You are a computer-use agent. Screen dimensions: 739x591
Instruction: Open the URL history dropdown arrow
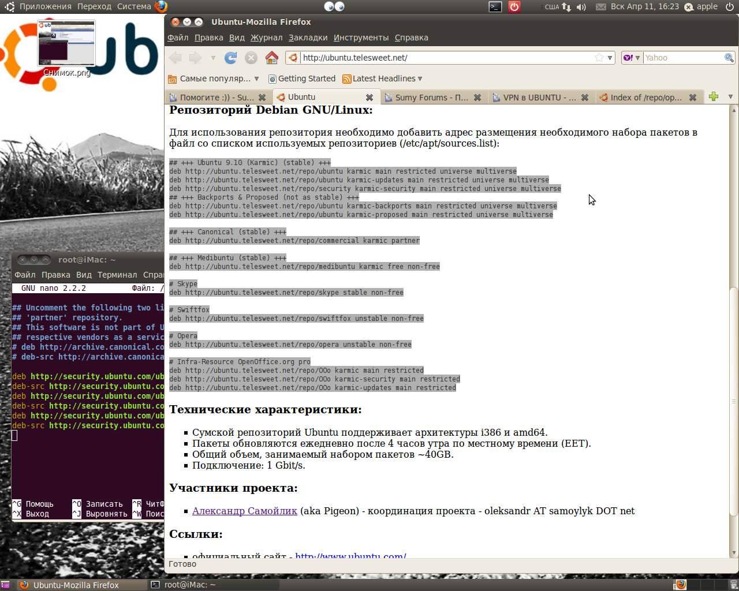610,58
